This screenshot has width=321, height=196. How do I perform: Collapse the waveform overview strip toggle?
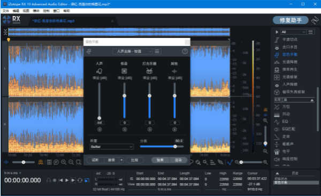pyautogui.click(x=5, y=32)
